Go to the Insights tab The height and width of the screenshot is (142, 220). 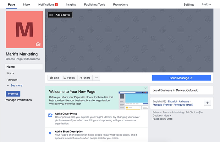[71, 4]
